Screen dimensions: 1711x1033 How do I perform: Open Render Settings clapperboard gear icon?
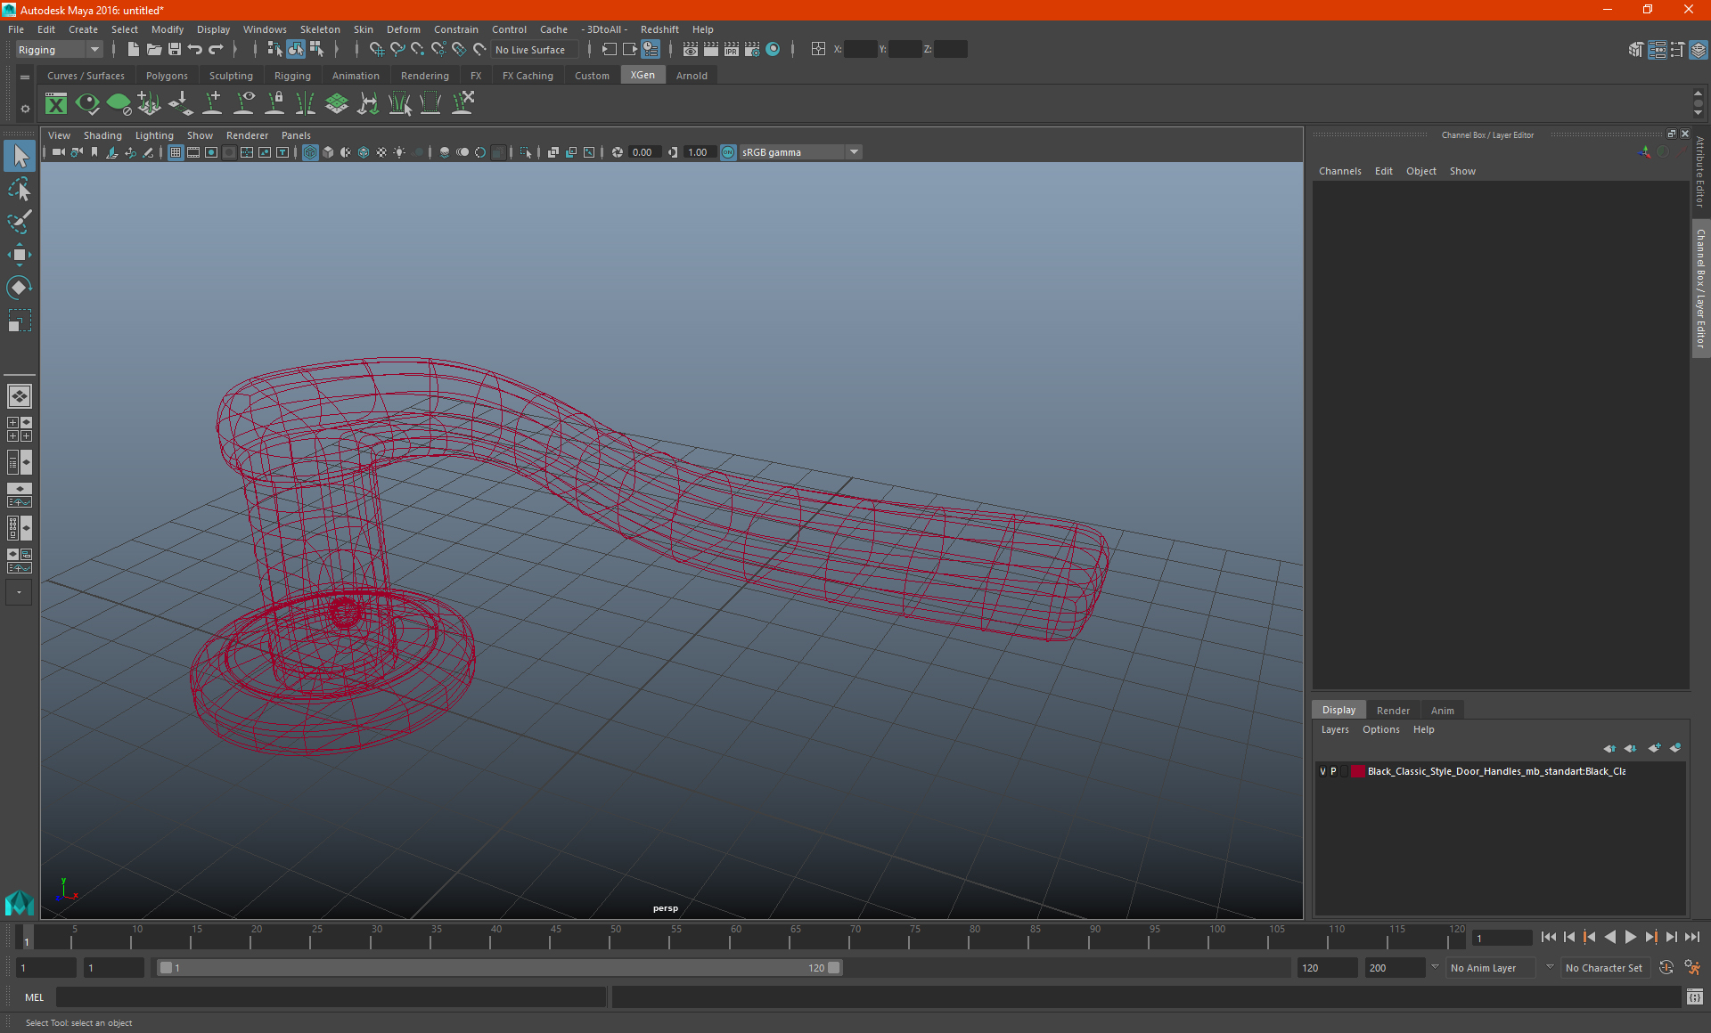(752, 50)
